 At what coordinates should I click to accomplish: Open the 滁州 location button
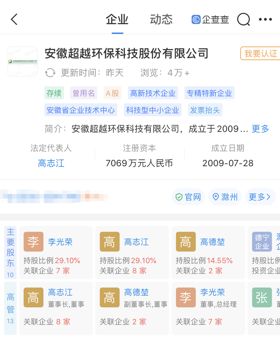[225, 197]
